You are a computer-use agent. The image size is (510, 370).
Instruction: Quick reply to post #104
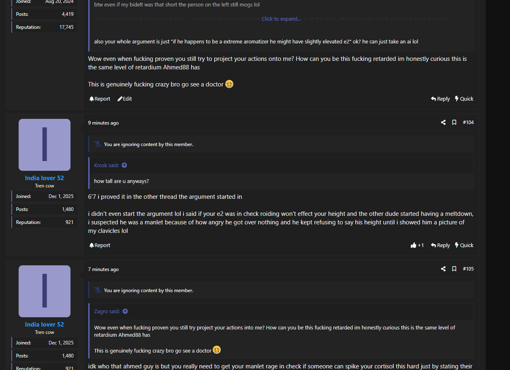pyautogui.click(x=464, y=245)
